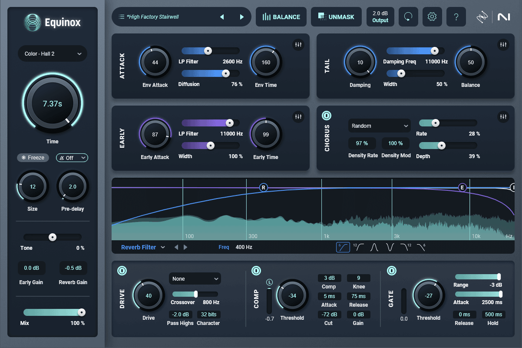Click the Freq 400 Hz value
522x348 pixels.
click(244, 247)
